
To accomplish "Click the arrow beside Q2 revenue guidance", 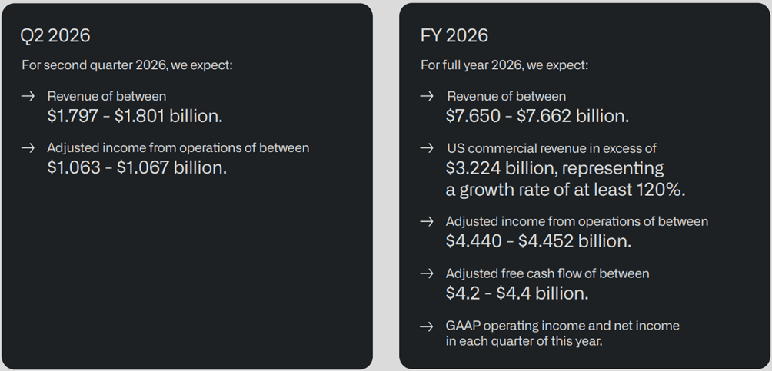I will 28,96.
